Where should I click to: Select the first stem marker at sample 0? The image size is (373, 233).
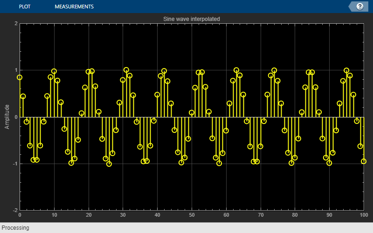(20, 77)
